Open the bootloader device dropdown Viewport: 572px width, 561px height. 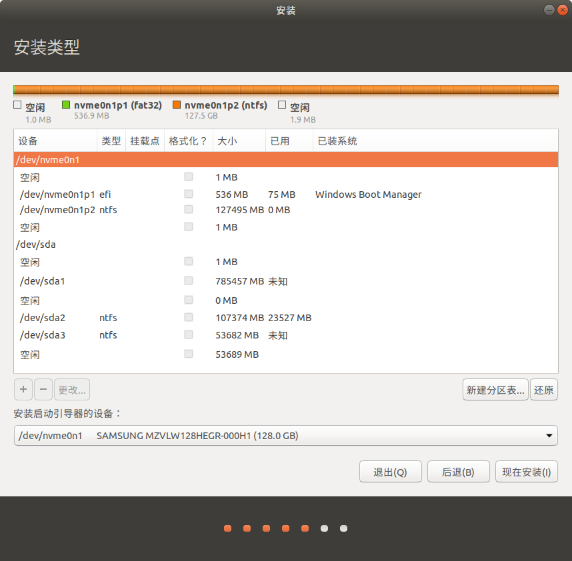click(285, 435)
